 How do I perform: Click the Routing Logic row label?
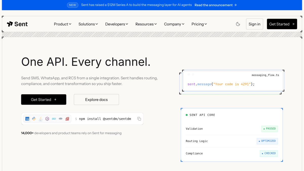[x=197, y=141]
